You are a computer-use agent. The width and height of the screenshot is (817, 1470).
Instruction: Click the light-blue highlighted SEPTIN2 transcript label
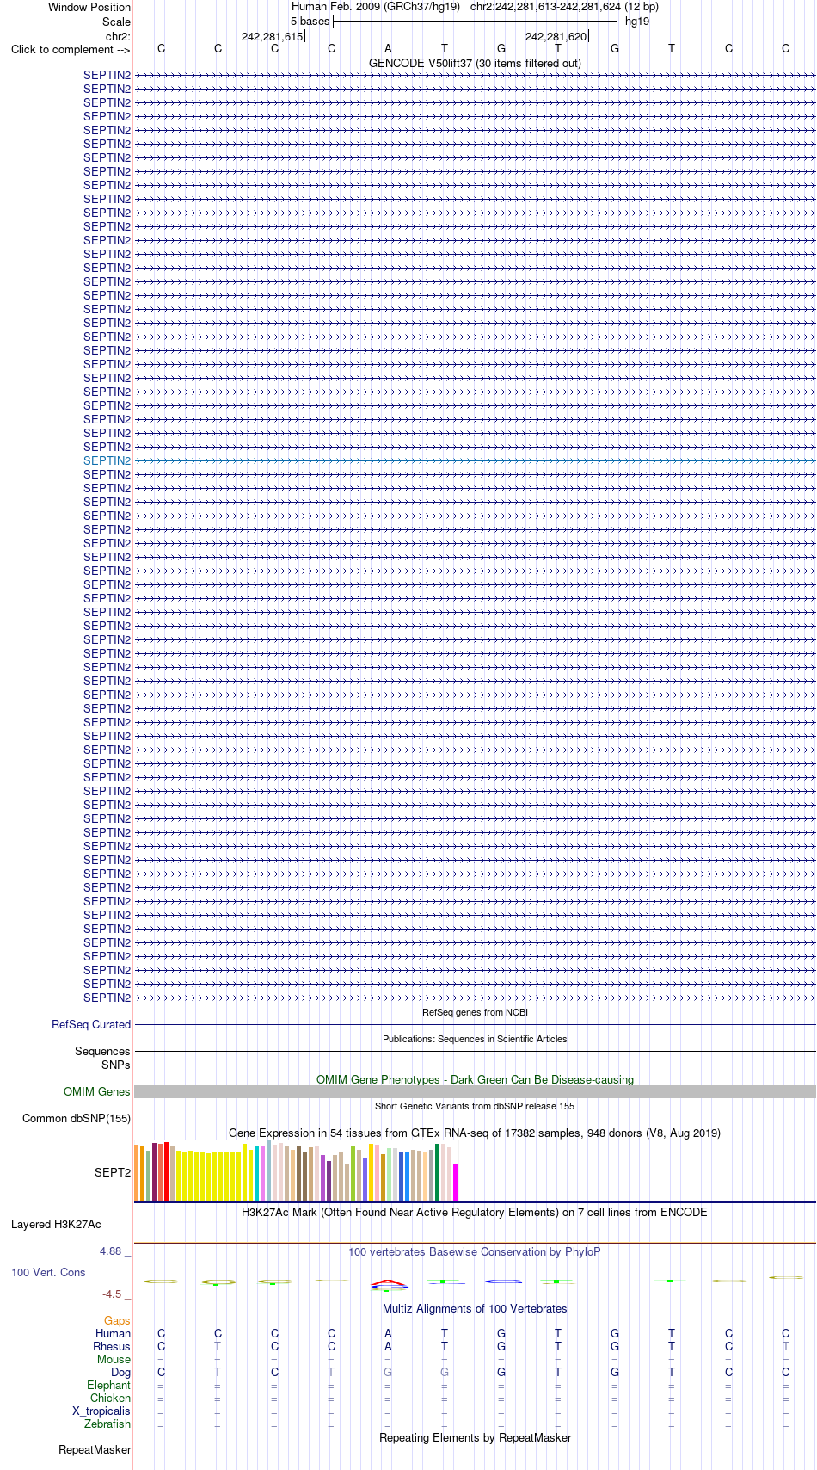(107, 460)
